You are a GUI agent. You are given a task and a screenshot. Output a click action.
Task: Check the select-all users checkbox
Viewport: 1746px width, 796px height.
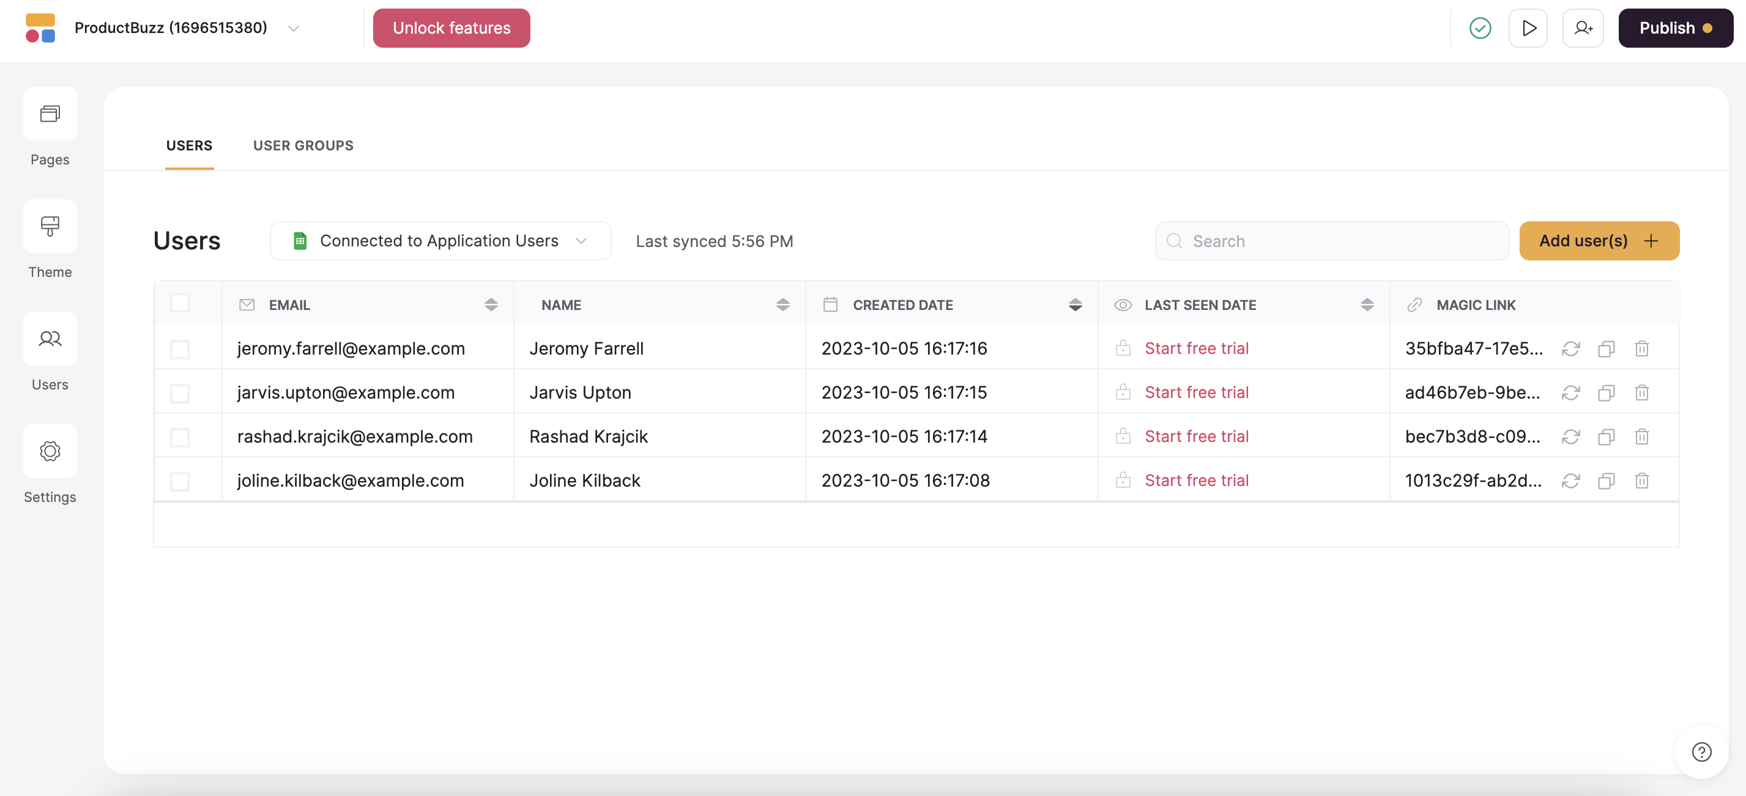(180, 303)
